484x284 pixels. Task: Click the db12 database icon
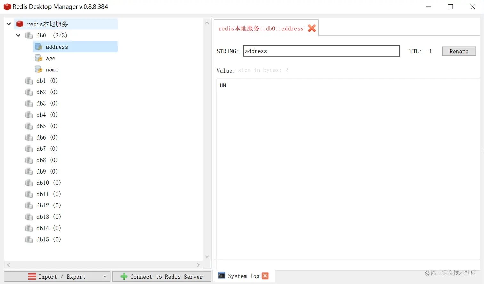[29, 206]
